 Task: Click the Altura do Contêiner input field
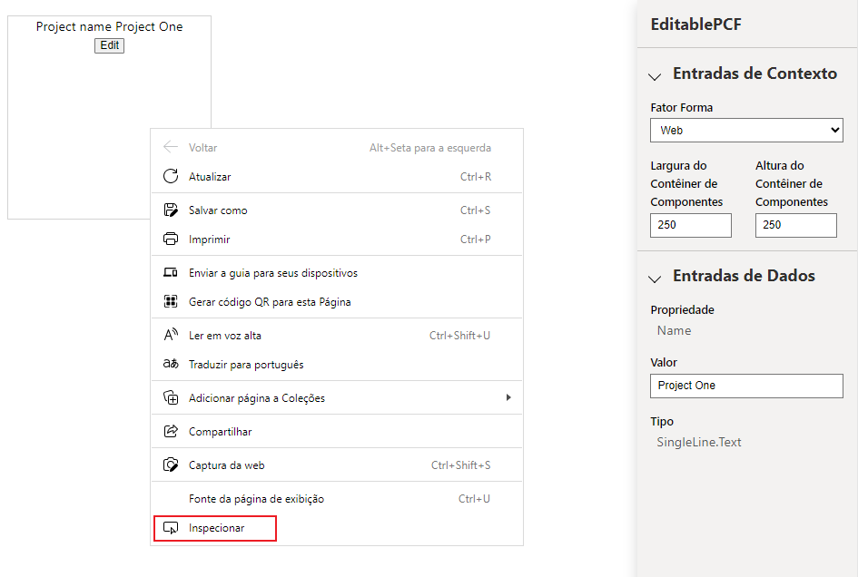[x=795, y=225]
